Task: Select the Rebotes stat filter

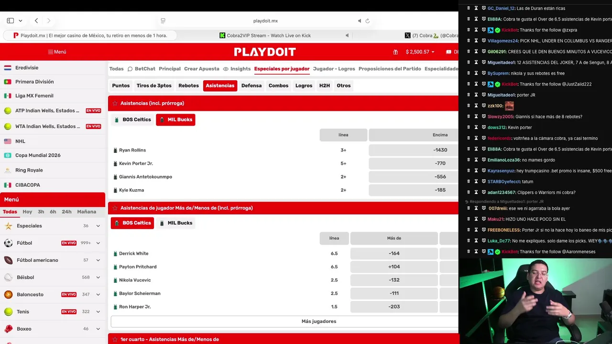Action: coord(188,86)
